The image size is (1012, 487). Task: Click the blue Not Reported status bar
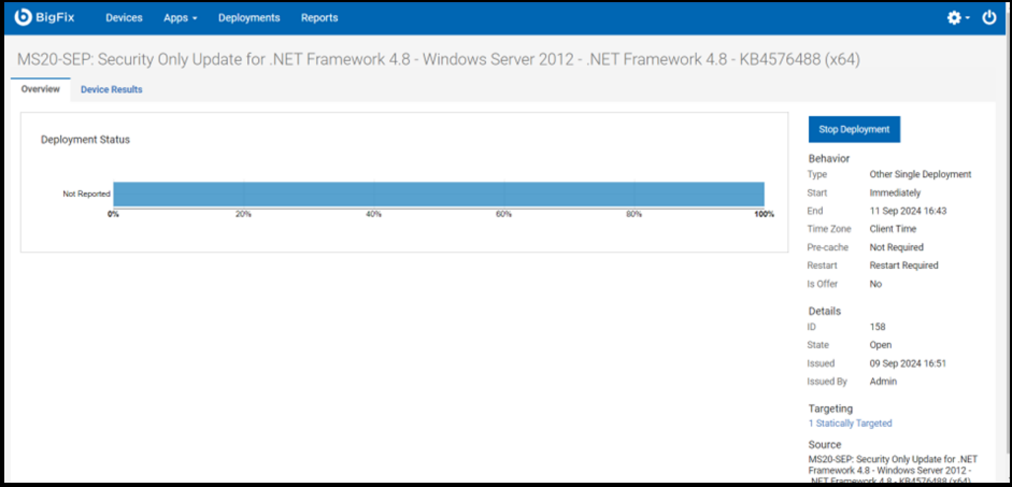438,194
